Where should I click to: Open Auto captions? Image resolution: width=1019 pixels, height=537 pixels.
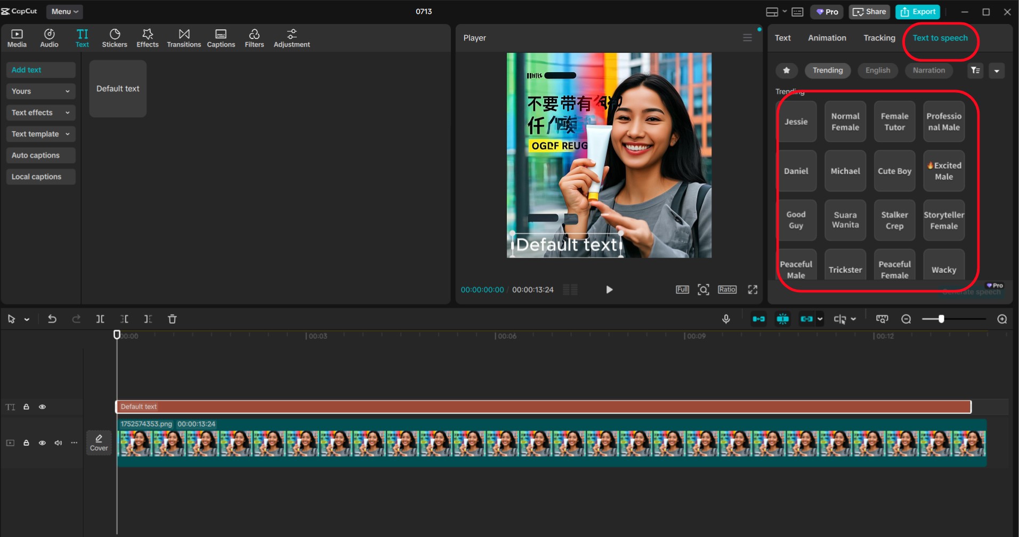pos(41,155)
